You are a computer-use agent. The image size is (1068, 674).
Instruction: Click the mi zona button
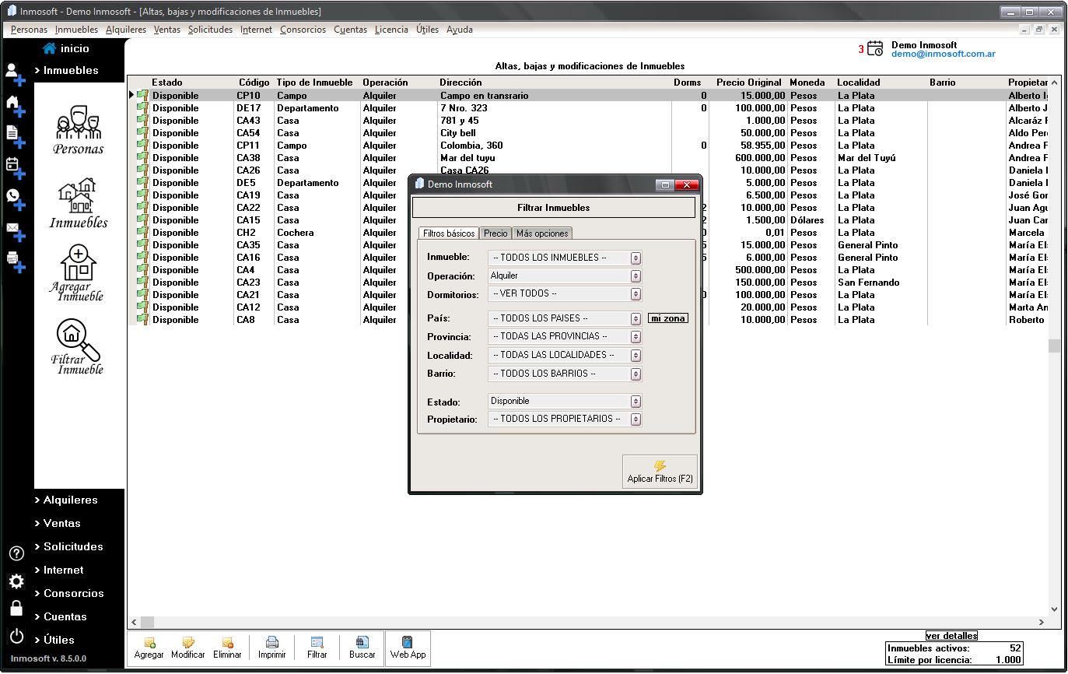(x=668, y=318)
